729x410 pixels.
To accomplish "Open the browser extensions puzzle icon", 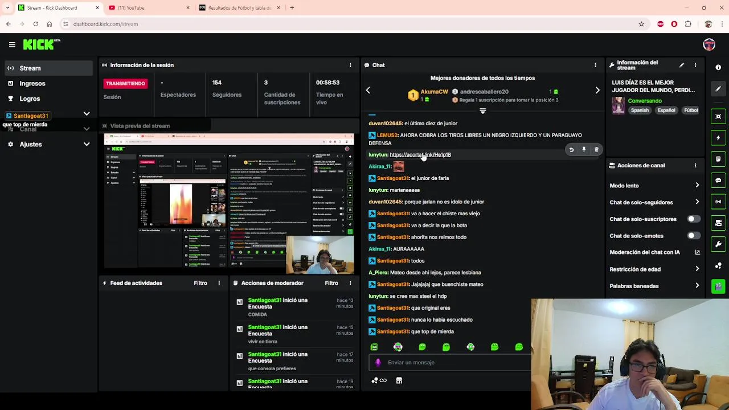I will coord(688,24).
